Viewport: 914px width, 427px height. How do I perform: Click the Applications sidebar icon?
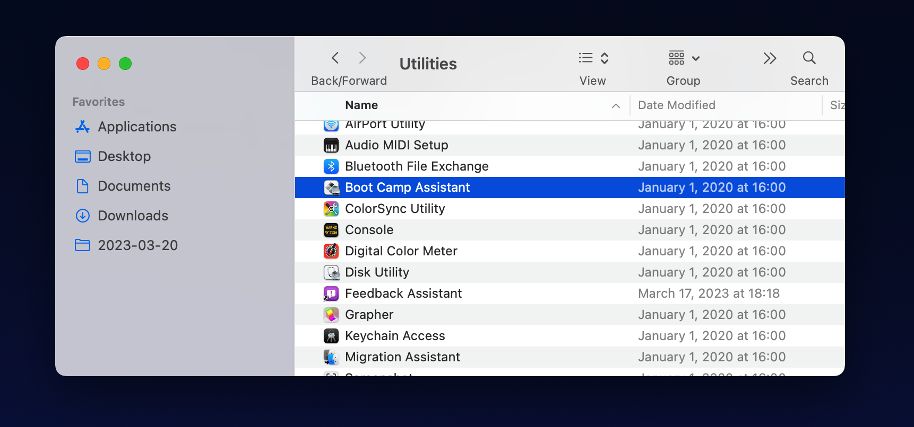[82, 127]
